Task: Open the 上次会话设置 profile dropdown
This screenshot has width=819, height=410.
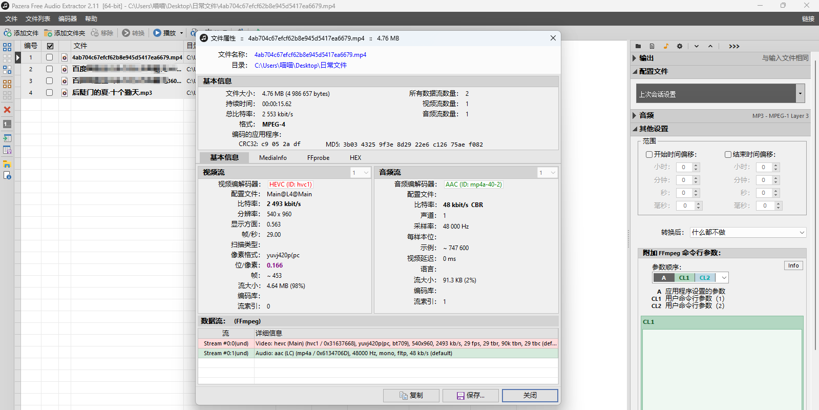Action: 800,94
